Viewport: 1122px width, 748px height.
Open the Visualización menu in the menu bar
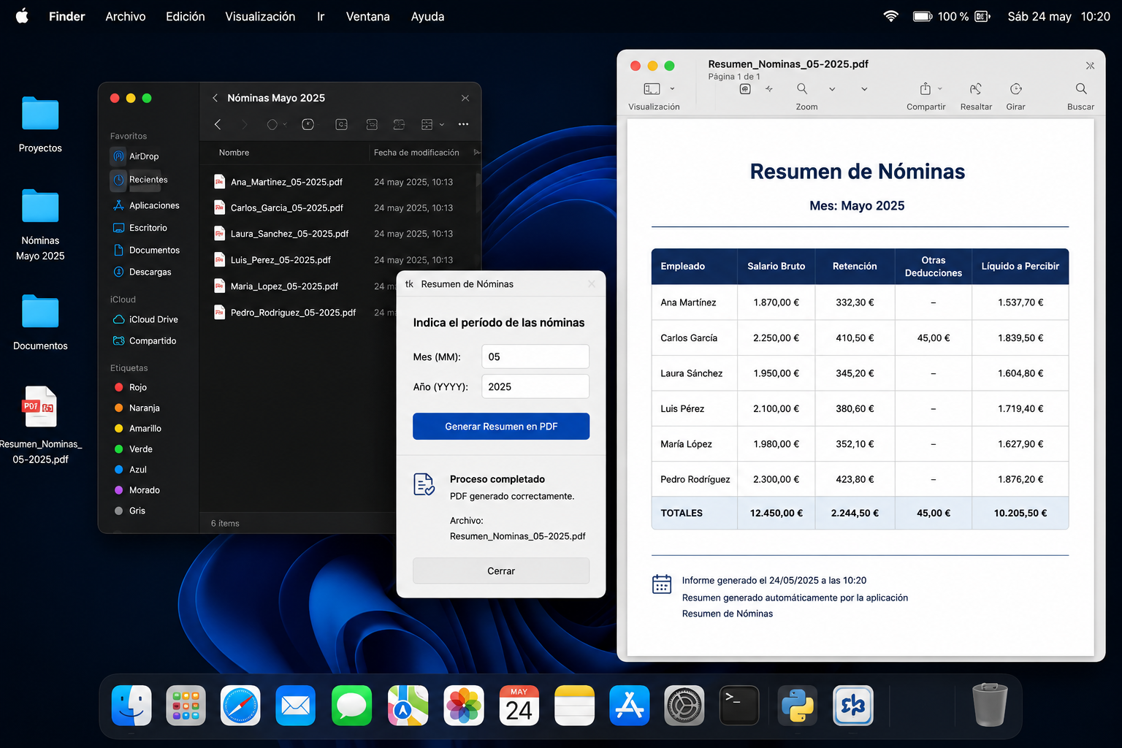(260, 16)
